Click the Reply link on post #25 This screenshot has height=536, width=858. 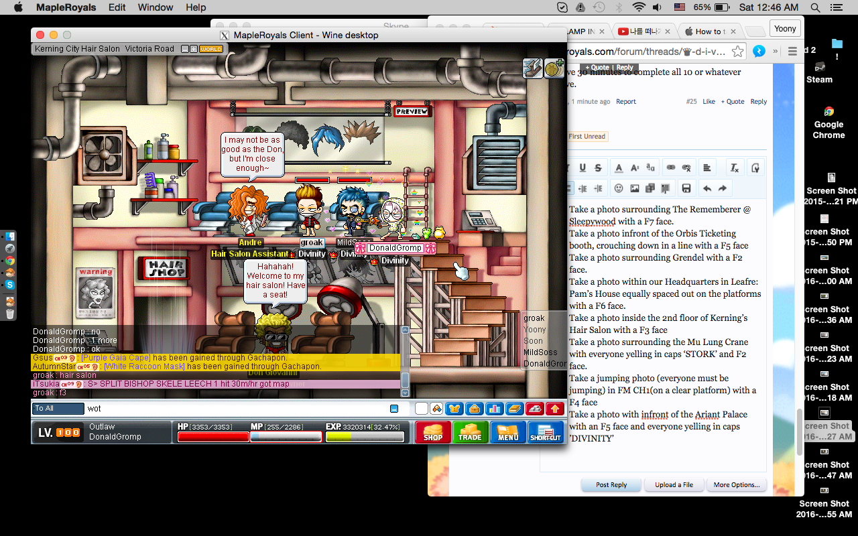758,102
